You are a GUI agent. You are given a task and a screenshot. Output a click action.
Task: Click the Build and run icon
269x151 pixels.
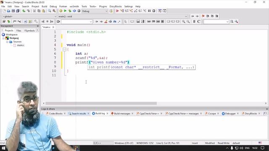point(70,11)
